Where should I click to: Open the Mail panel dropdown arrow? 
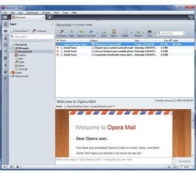pyautogui.click(x=17, y=24)
